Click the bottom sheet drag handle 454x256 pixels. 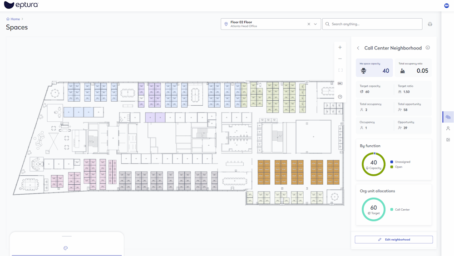pyautogui.click(x=67, y=236)
